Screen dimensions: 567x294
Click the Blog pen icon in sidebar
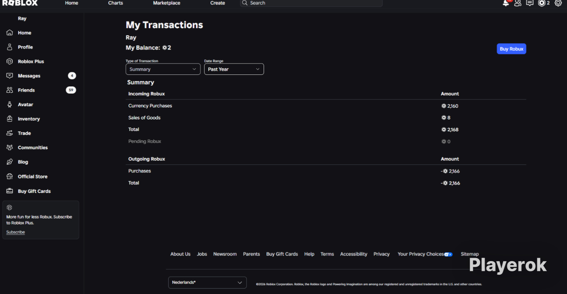pos(10,162)
